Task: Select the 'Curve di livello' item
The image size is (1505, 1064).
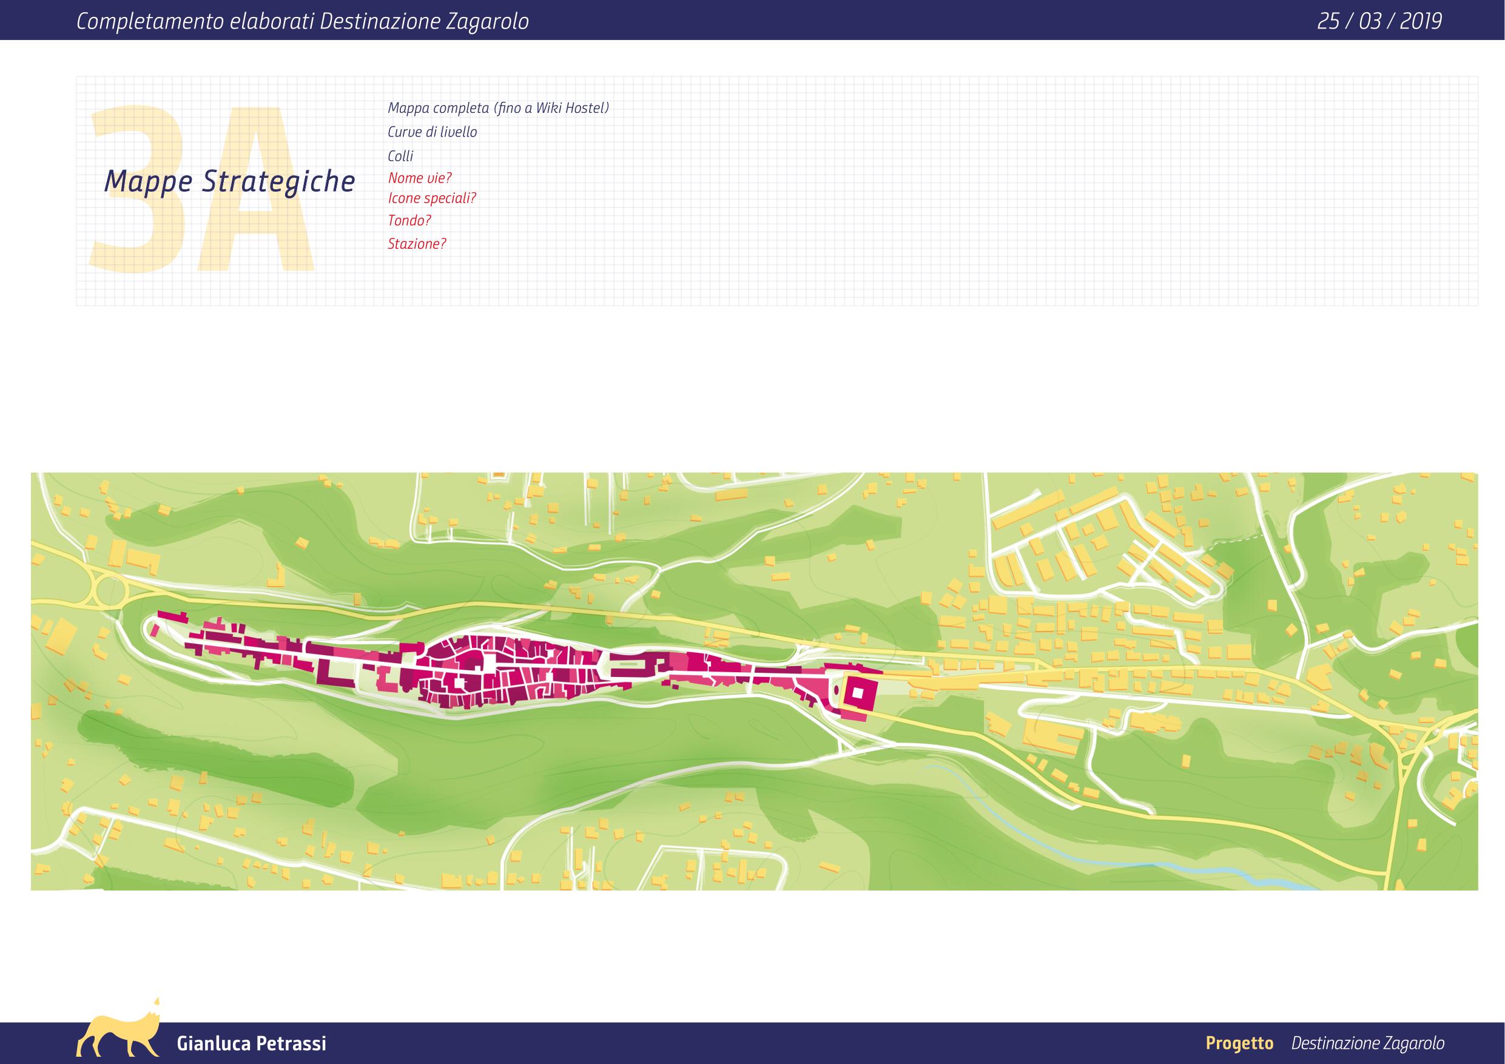Action: (x=432, y=132)
